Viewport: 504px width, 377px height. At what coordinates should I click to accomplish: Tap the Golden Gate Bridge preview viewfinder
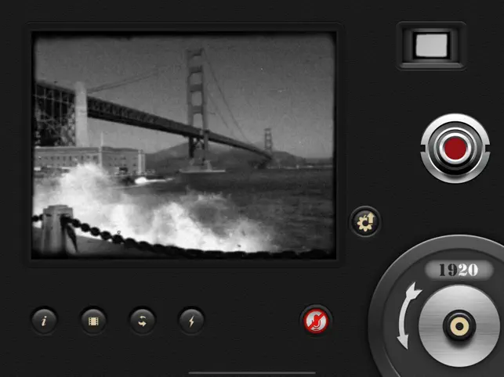184,145
